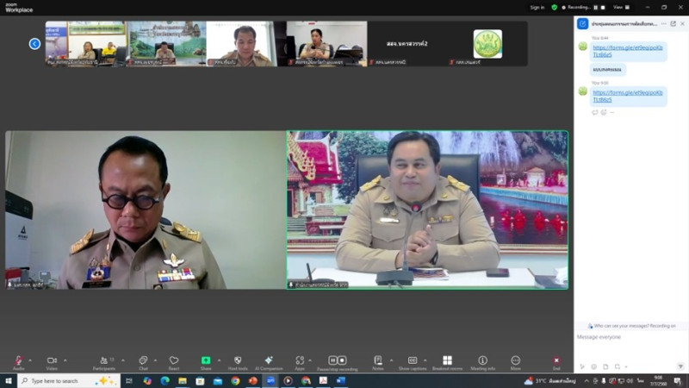Stop recording from top Recording indicator

[603, 7]
